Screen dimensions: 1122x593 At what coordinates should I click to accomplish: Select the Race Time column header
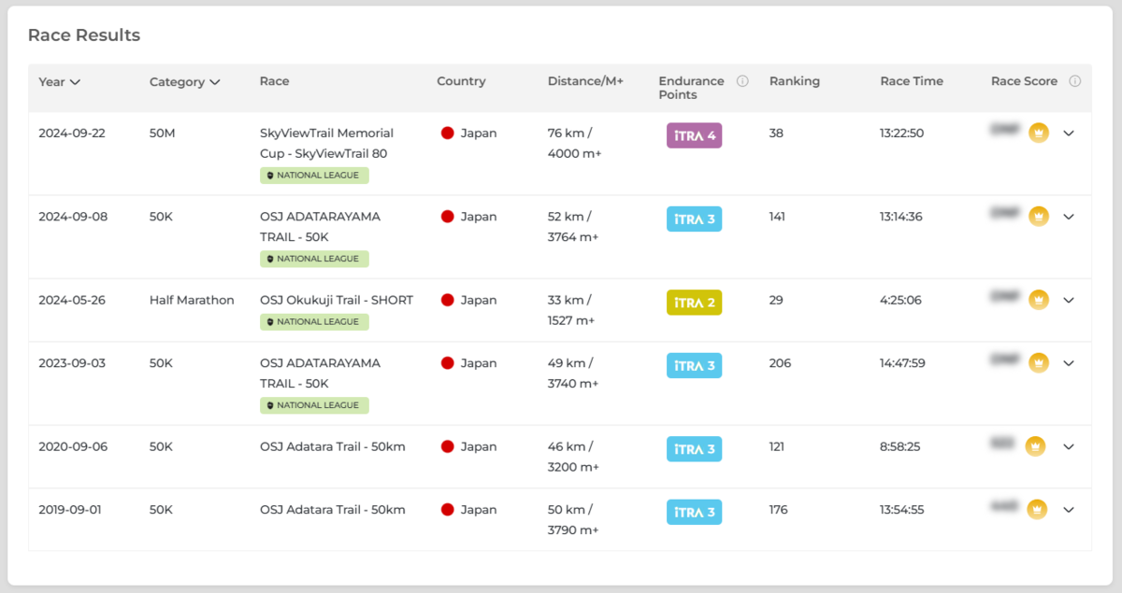tap(912, 81)
